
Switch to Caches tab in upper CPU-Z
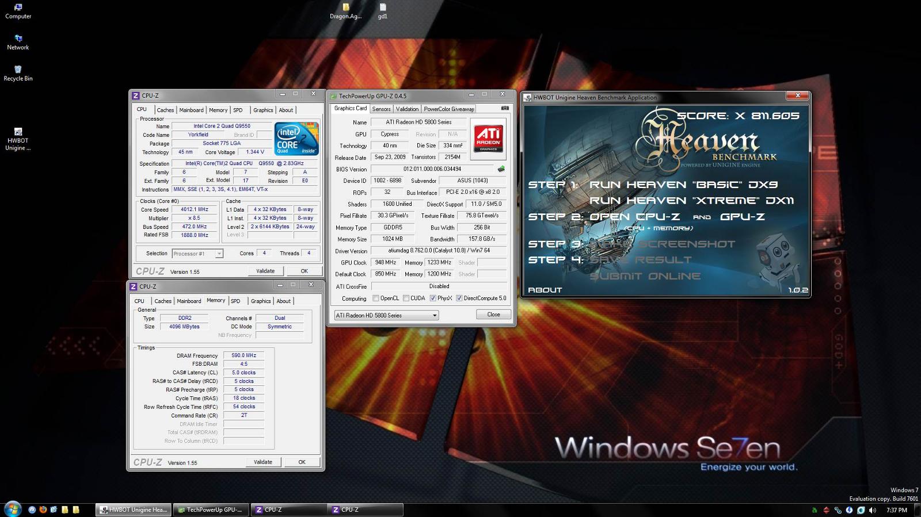point(165,110)
